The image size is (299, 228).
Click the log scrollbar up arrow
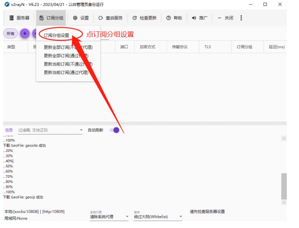coord(284,139)
